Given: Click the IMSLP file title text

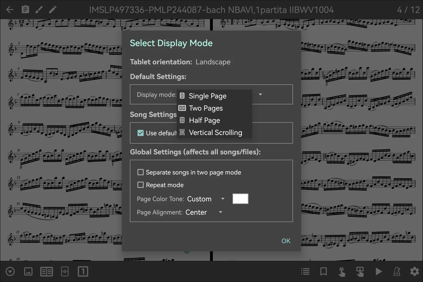Looking at the screenshot, I should click(211, 10).
